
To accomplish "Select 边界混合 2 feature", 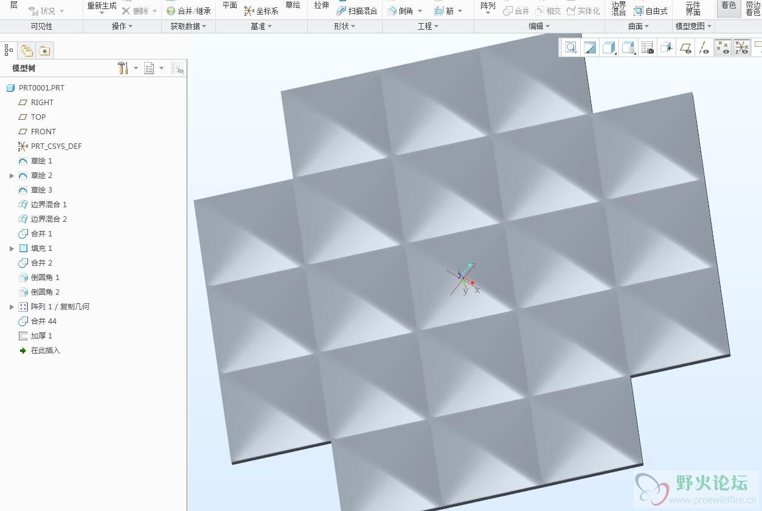I will [43, 219].
